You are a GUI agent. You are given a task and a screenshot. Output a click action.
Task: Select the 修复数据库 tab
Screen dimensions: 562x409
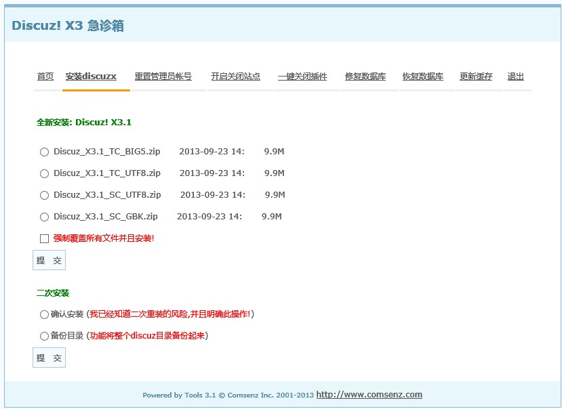[x=365, y=77]
